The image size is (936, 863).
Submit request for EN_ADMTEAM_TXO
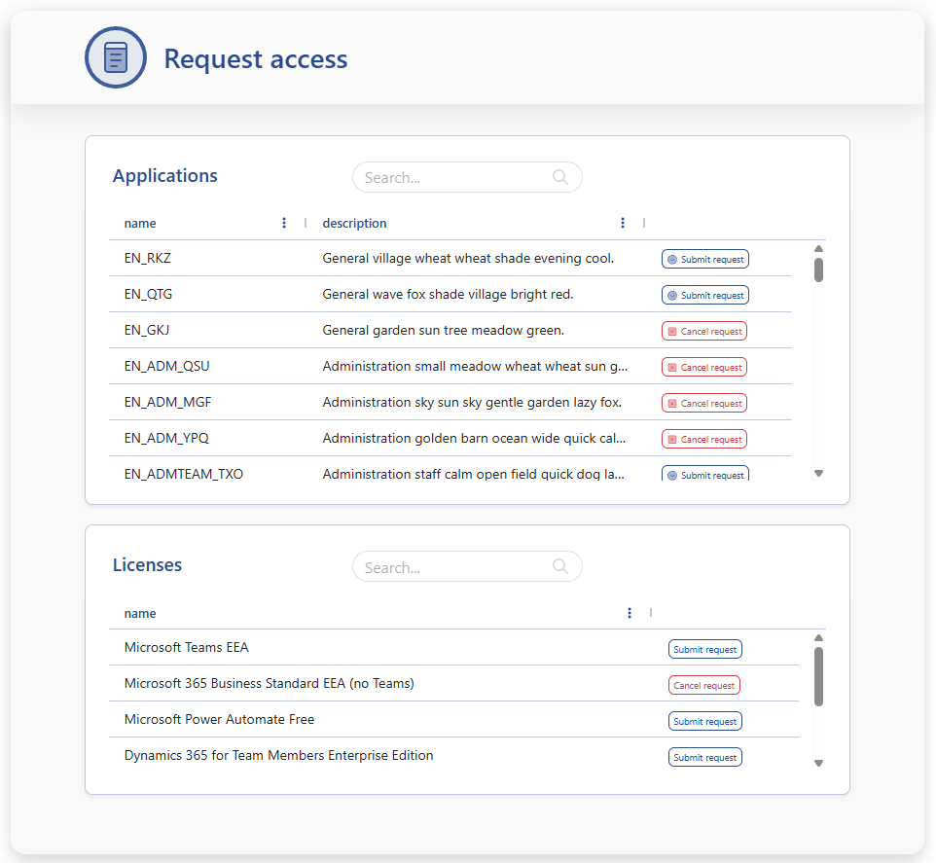click(x=705, y=474)
